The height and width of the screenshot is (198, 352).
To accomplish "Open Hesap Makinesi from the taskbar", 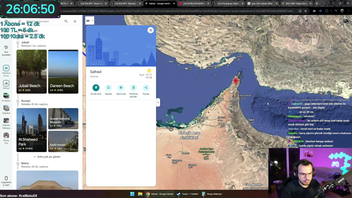I will click(212, 194).
